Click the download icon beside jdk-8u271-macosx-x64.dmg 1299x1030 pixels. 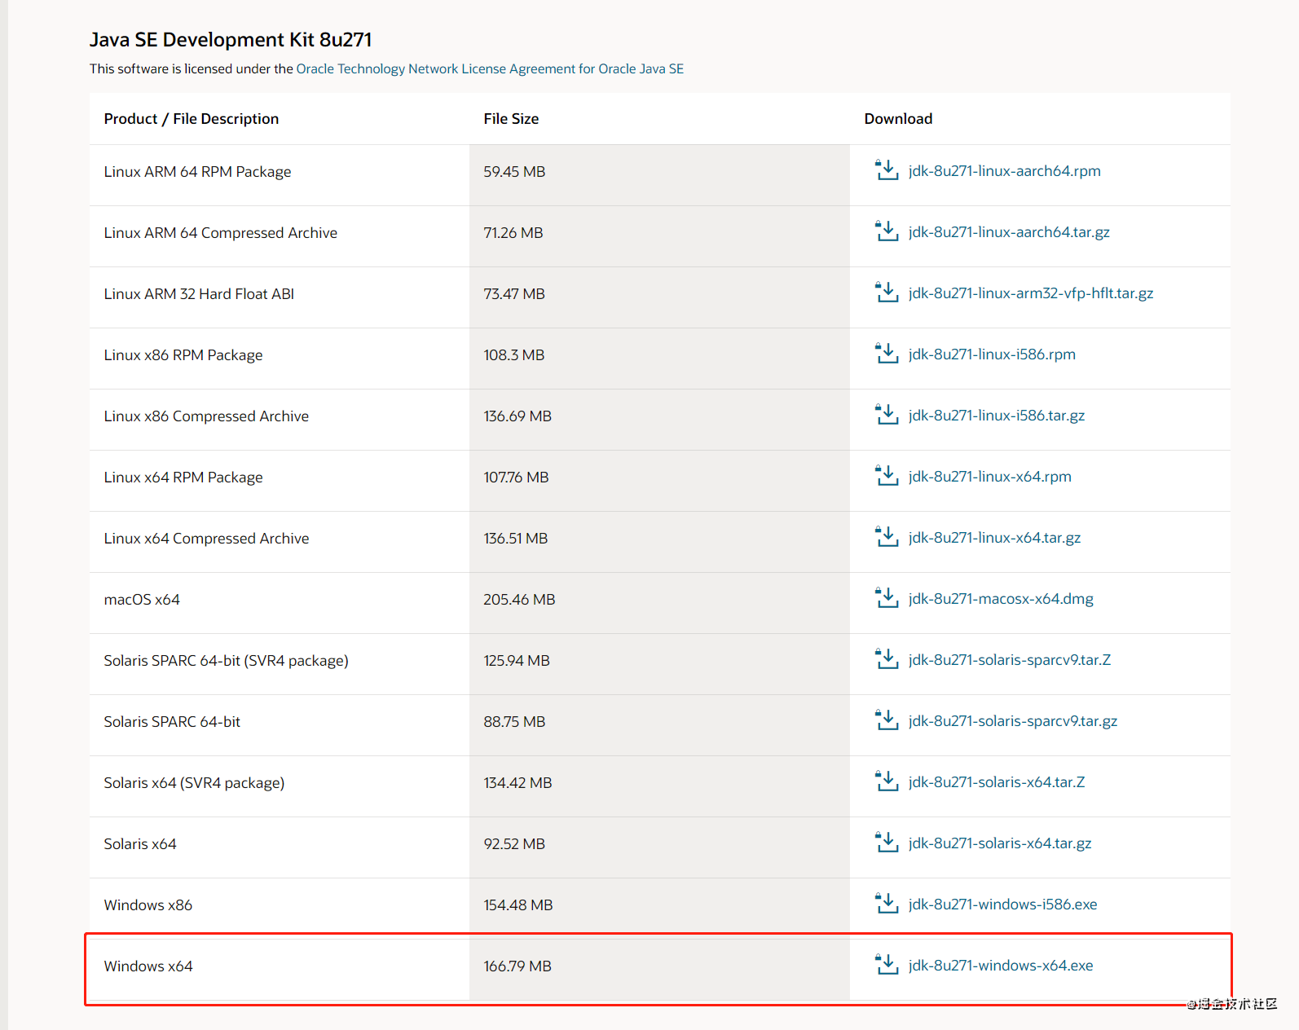pyautogui.click(x=887, y=597)
